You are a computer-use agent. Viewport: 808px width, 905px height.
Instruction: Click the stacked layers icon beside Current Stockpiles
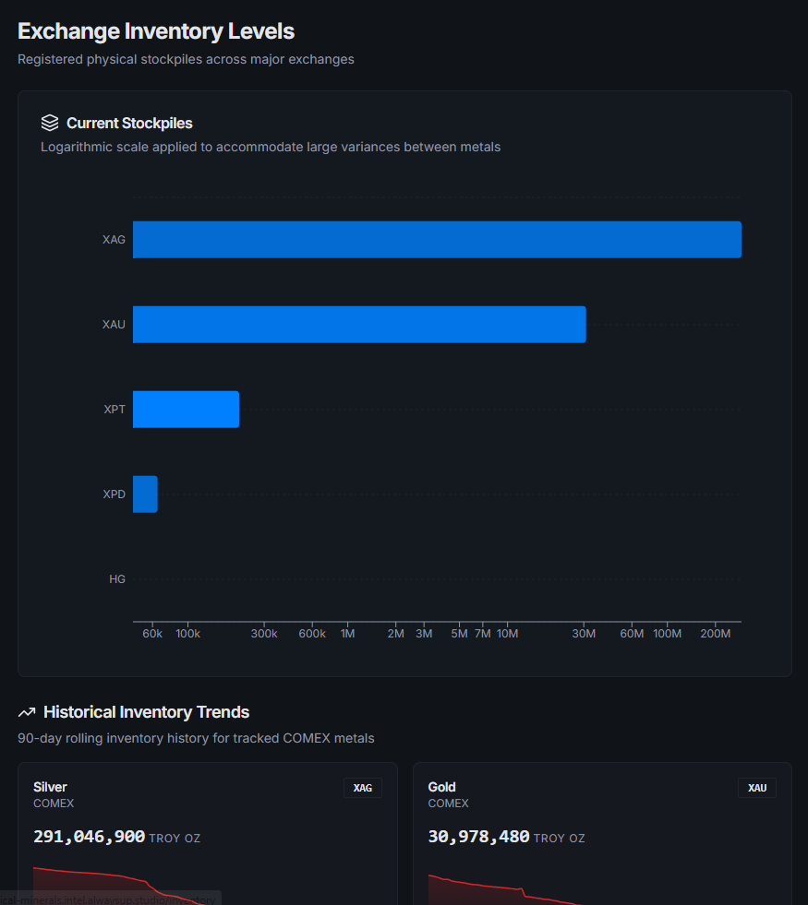50,123
